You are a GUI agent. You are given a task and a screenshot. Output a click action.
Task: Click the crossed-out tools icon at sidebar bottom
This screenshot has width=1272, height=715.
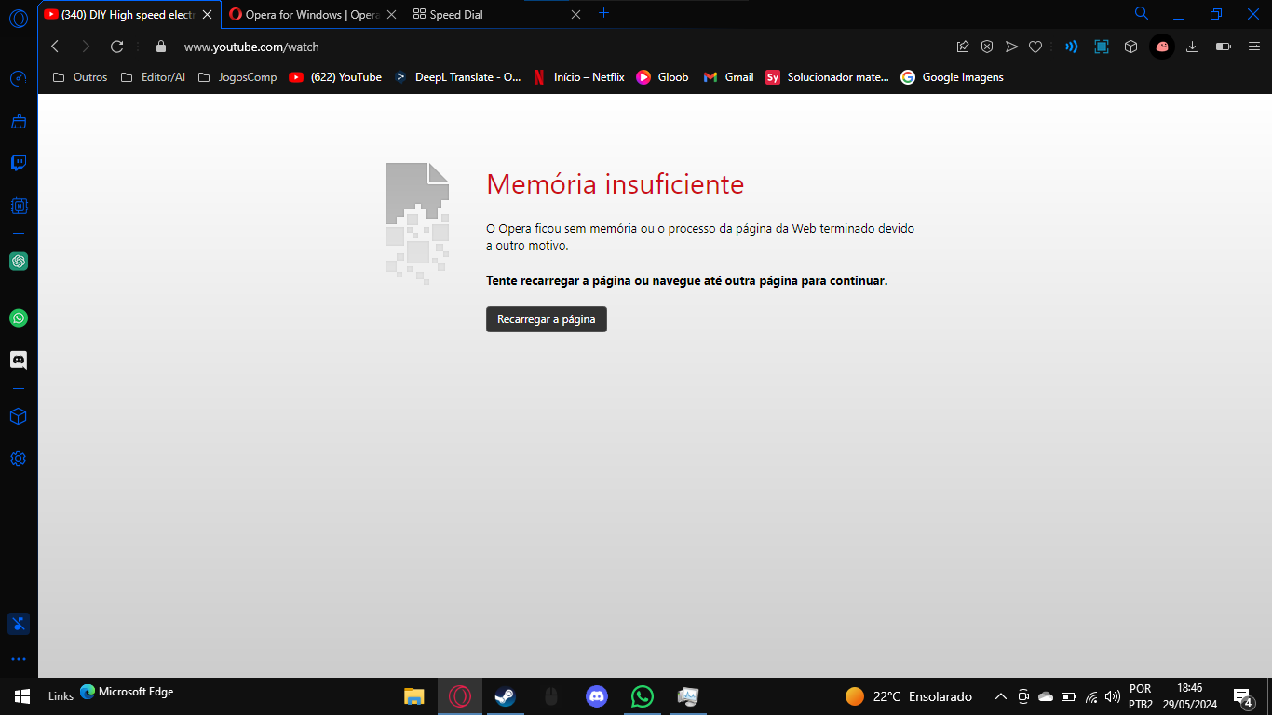click(18, 624)
